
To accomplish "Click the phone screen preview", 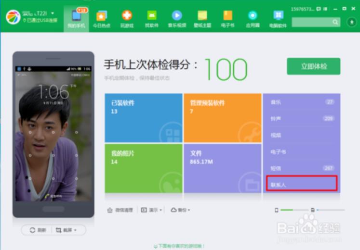I will click(x=53, y=134).
